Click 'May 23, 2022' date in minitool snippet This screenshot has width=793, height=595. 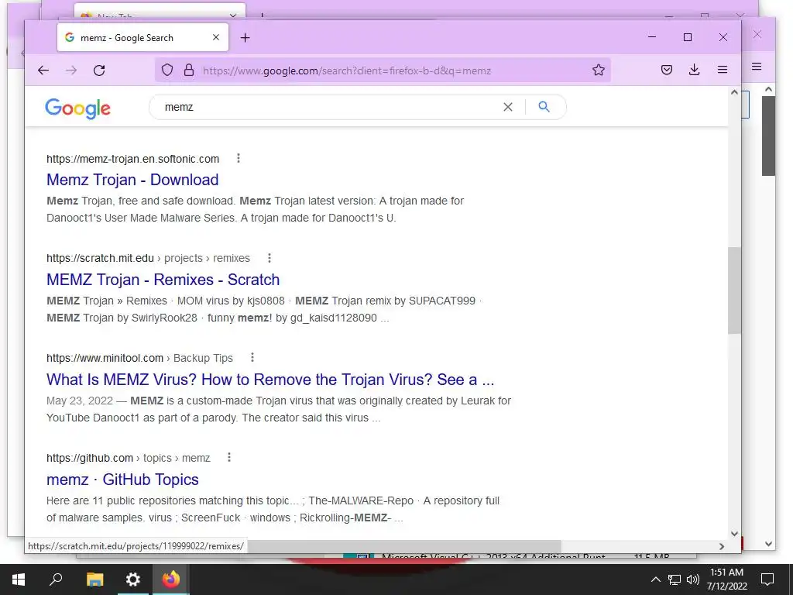(x=80, y=401)
